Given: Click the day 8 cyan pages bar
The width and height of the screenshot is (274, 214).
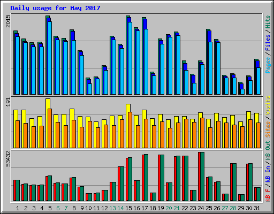Looking at the screenshot, I should pyautogui.click(x=74, y=67).
